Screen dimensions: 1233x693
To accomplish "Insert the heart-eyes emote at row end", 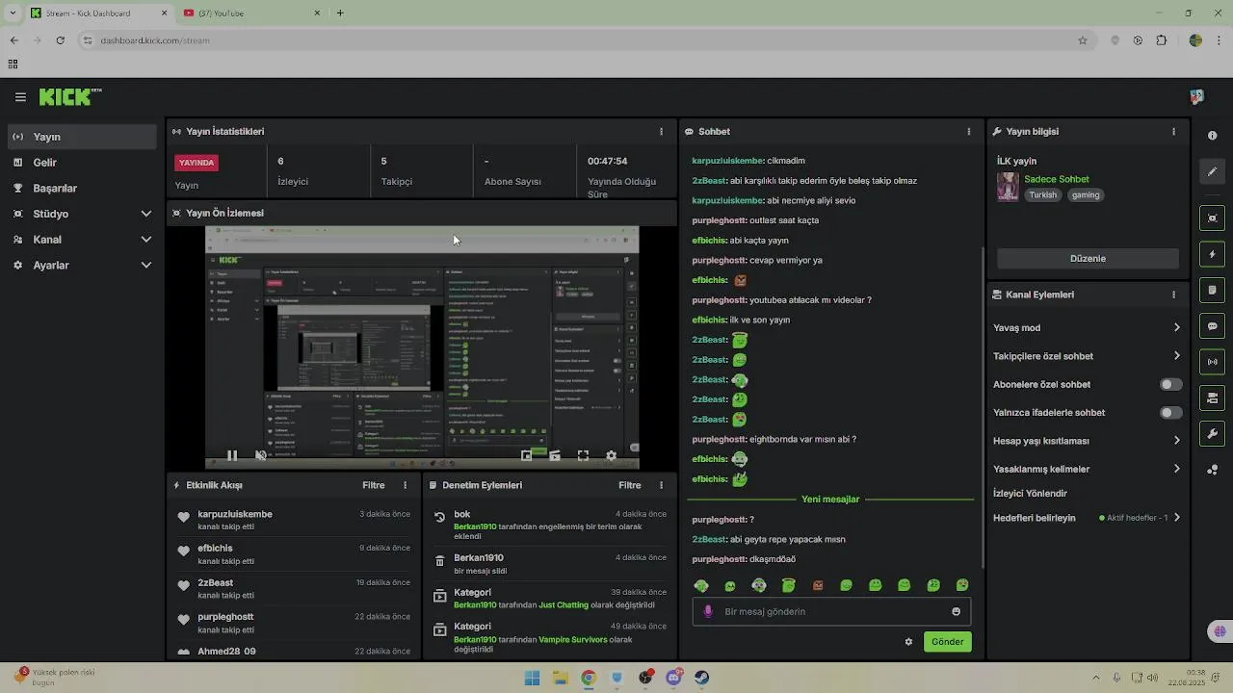I will click(962, 585).
